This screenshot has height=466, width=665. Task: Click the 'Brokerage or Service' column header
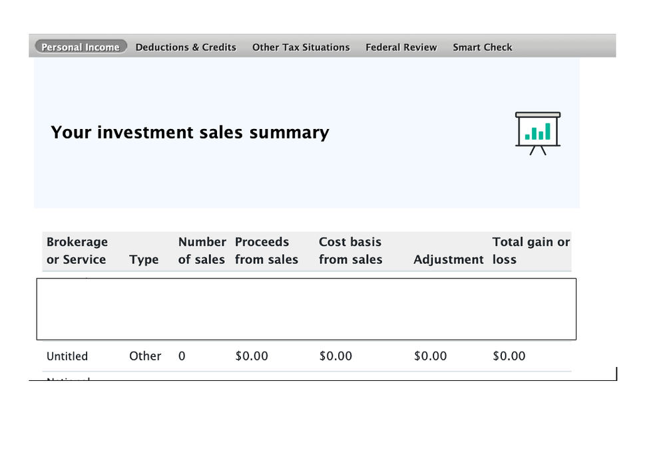point(77,251)
